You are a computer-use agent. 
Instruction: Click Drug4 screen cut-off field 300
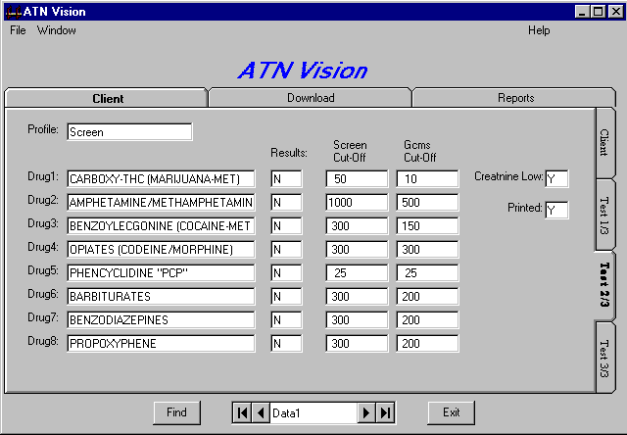[x=357, y=250]
